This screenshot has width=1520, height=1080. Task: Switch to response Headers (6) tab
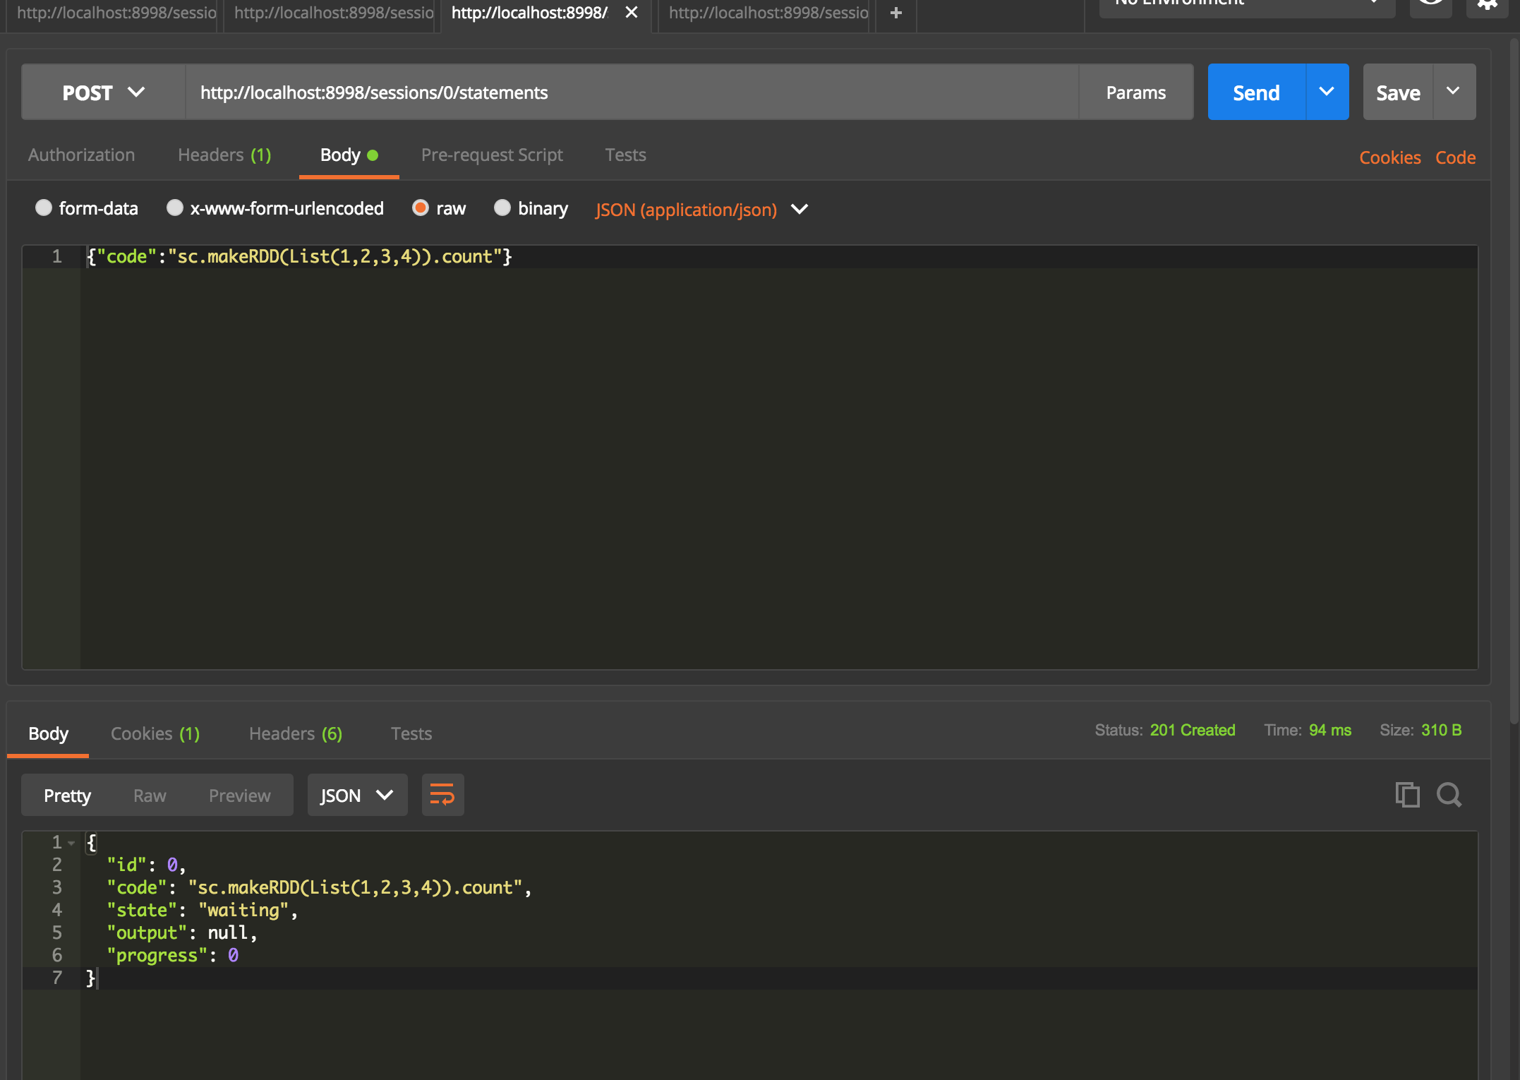point(296,734)
